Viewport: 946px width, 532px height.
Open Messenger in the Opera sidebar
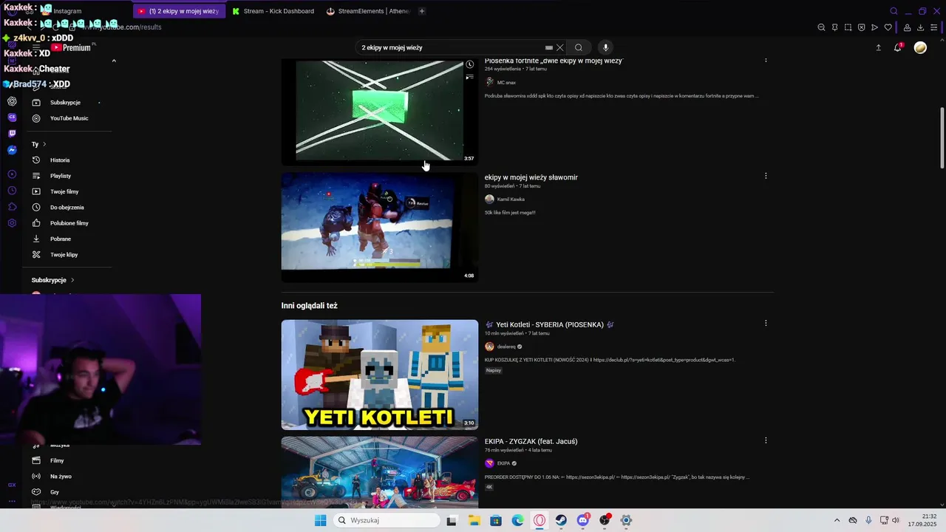[12, 150]
